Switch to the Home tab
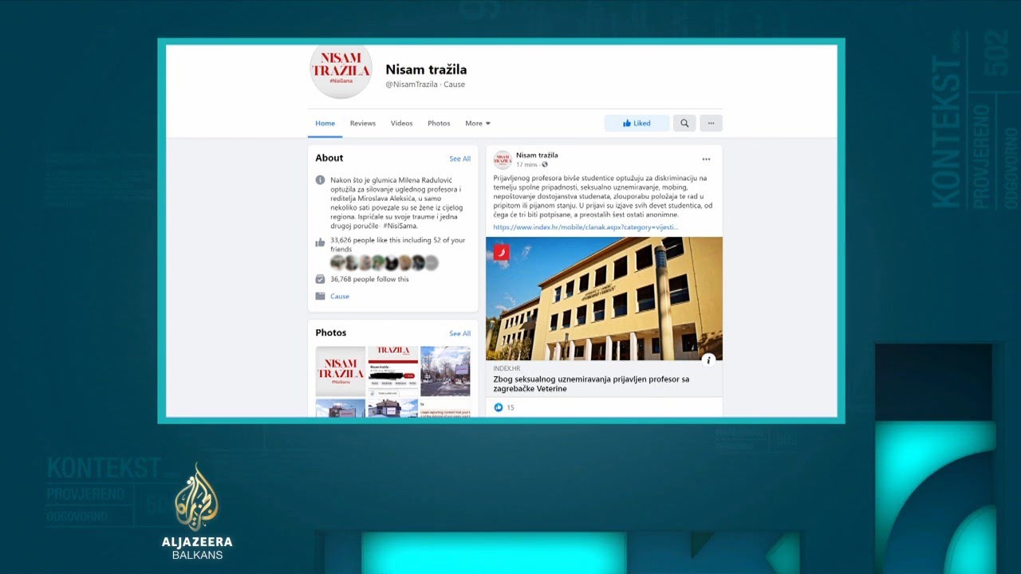Image resolution: width=1021 pixels, height=574 pixels. coord(325,124)
